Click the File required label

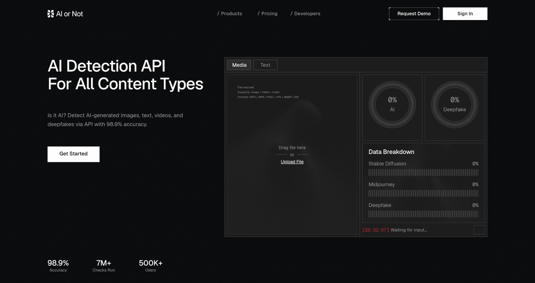(246, 88)
